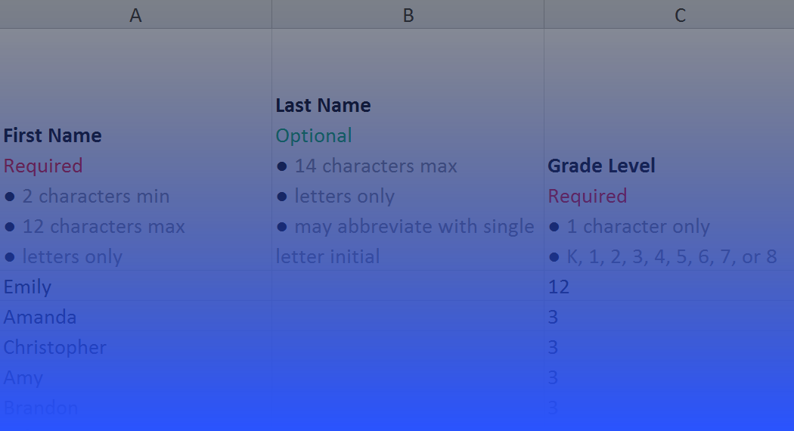Select the grade cell showing 12

[x=669, y=286]
